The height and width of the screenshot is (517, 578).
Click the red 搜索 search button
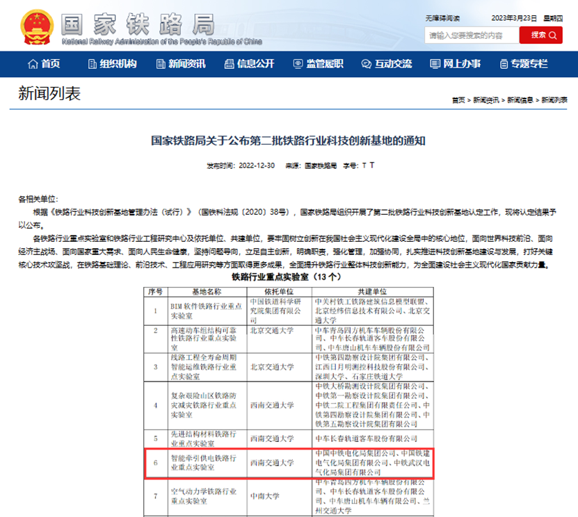(x=541, y=35)
